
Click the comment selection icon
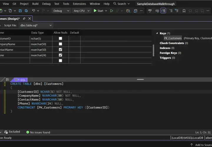(157, 11)
